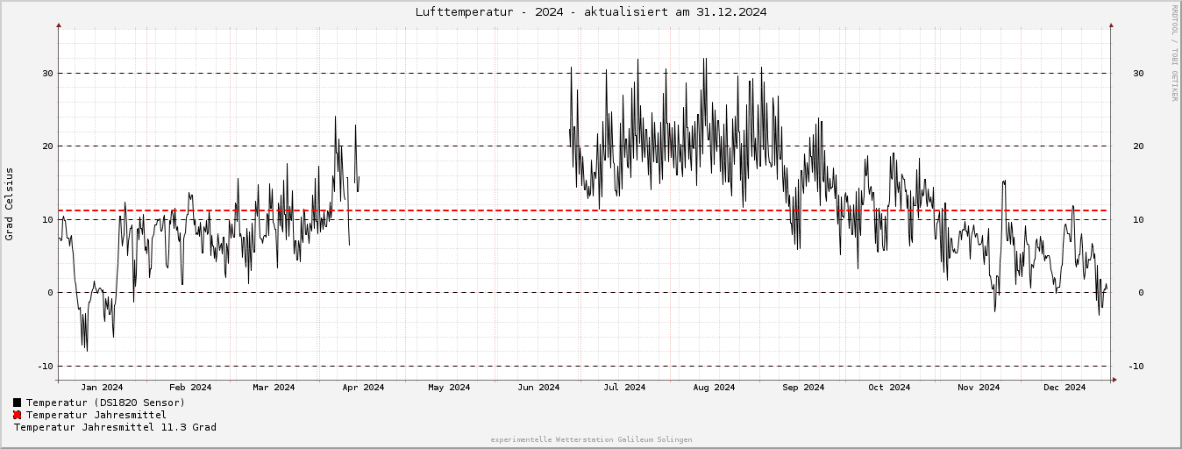Pick the "May 2024" month label

[449, 387]
